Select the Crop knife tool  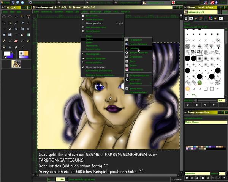[10, 29]
